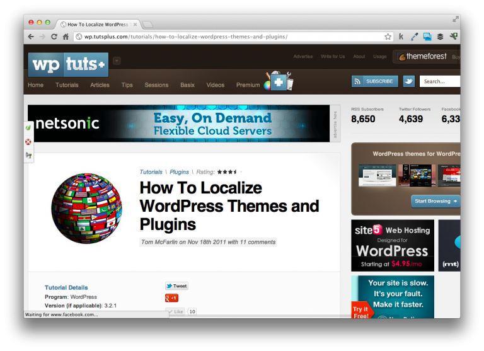Open the Premium navigation item
Image resolution: width=484 pixels, height=351 pixels.
248,85
